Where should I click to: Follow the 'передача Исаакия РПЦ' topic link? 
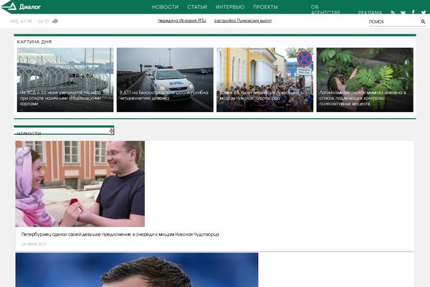182,21
